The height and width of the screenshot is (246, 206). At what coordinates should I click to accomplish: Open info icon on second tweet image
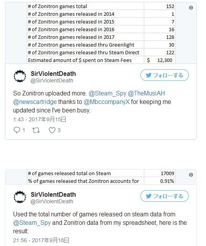click(x=191, y=175)
